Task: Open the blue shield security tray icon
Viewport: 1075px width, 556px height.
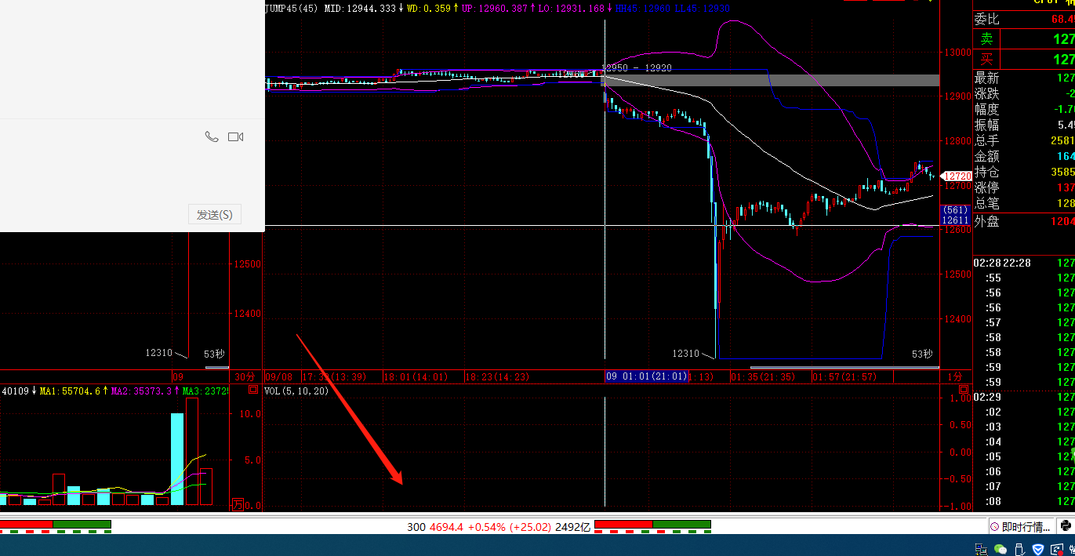Action: coord(1038,549)
